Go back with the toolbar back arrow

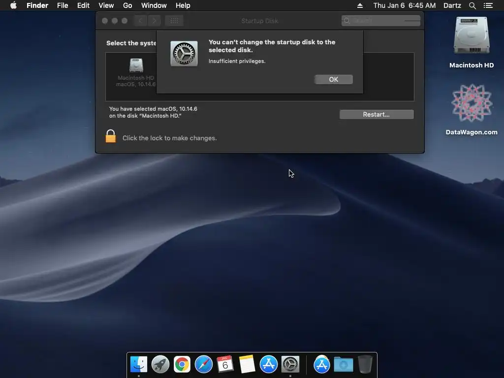point(140,21)
